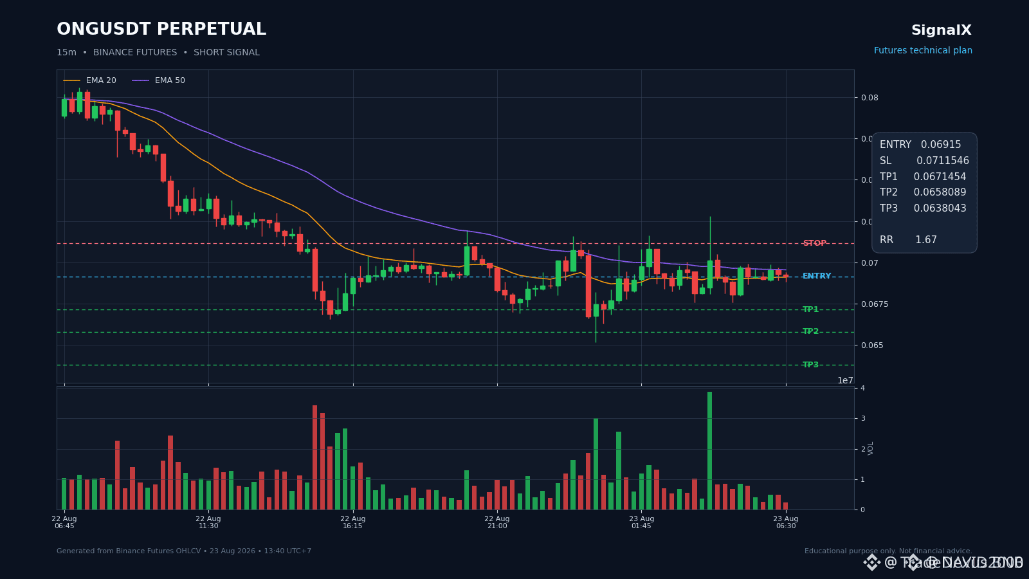The height and width of the screenshot is (579, 1029).
Task: Click the ENTRY 0.06915 row in info box
Action: 920,145
